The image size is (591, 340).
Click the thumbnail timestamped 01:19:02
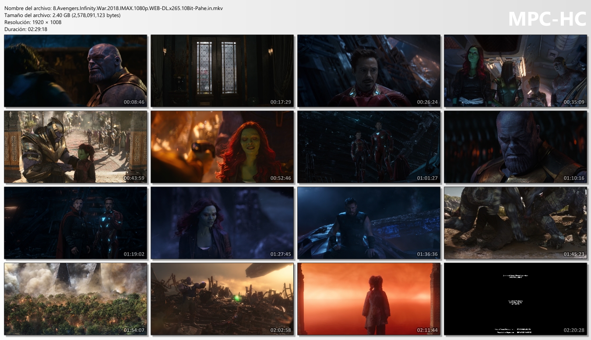[x=75, y=223]
